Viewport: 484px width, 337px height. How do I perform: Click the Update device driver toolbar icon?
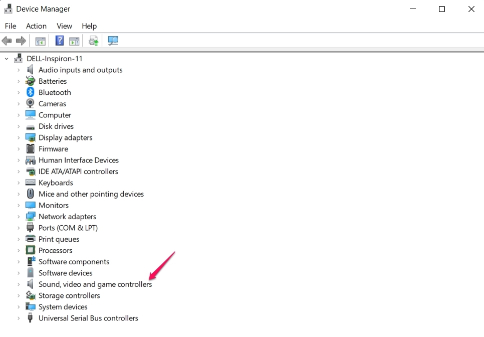93,41
